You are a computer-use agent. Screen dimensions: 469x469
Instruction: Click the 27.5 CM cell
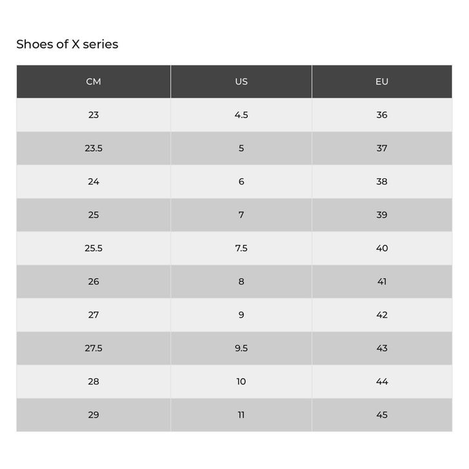[94, 348]
